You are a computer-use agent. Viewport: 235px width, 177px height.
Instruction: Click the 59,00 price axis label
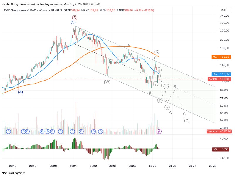point(224,113)
